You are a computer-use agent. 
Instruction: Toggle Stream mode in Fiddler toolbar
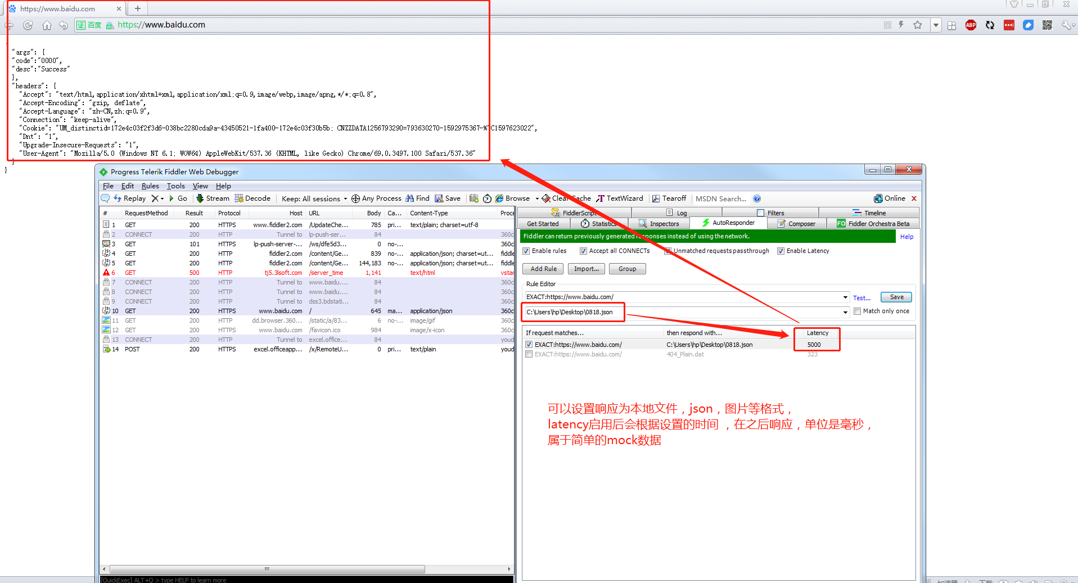(x=213, y=198)
